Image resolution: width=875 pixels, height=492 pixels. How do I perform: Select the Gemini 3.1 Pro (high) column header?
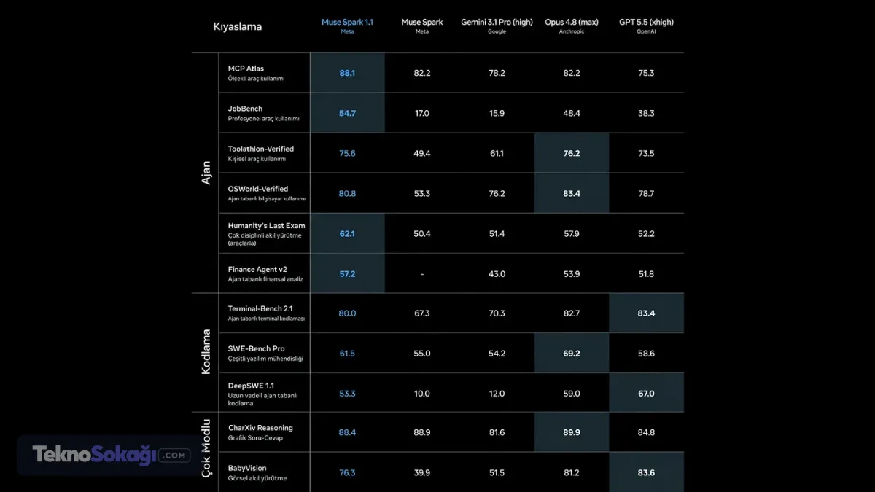coord(497,26)
